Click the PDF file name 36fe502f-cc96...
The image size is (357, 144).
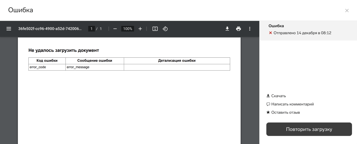(50, 29)
